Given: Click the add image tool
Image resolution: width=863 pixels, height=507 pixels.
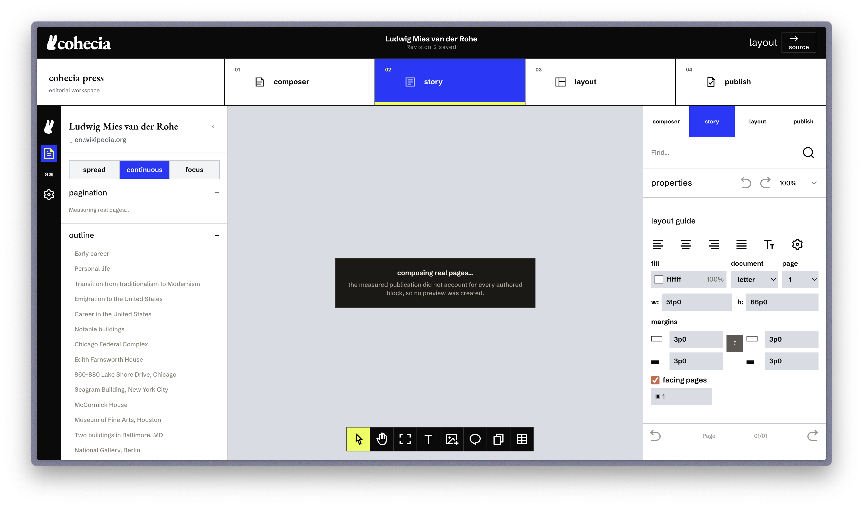Looking at the screenshot, I should (452, 439).
